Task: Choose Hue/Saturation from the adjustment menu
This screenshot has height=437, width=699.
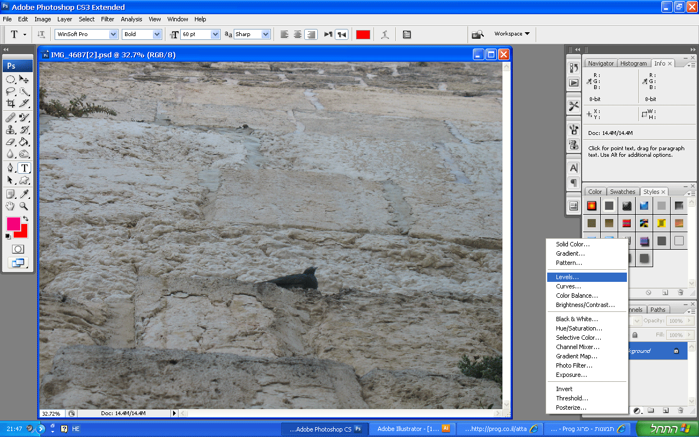Action: click(587, 328)
